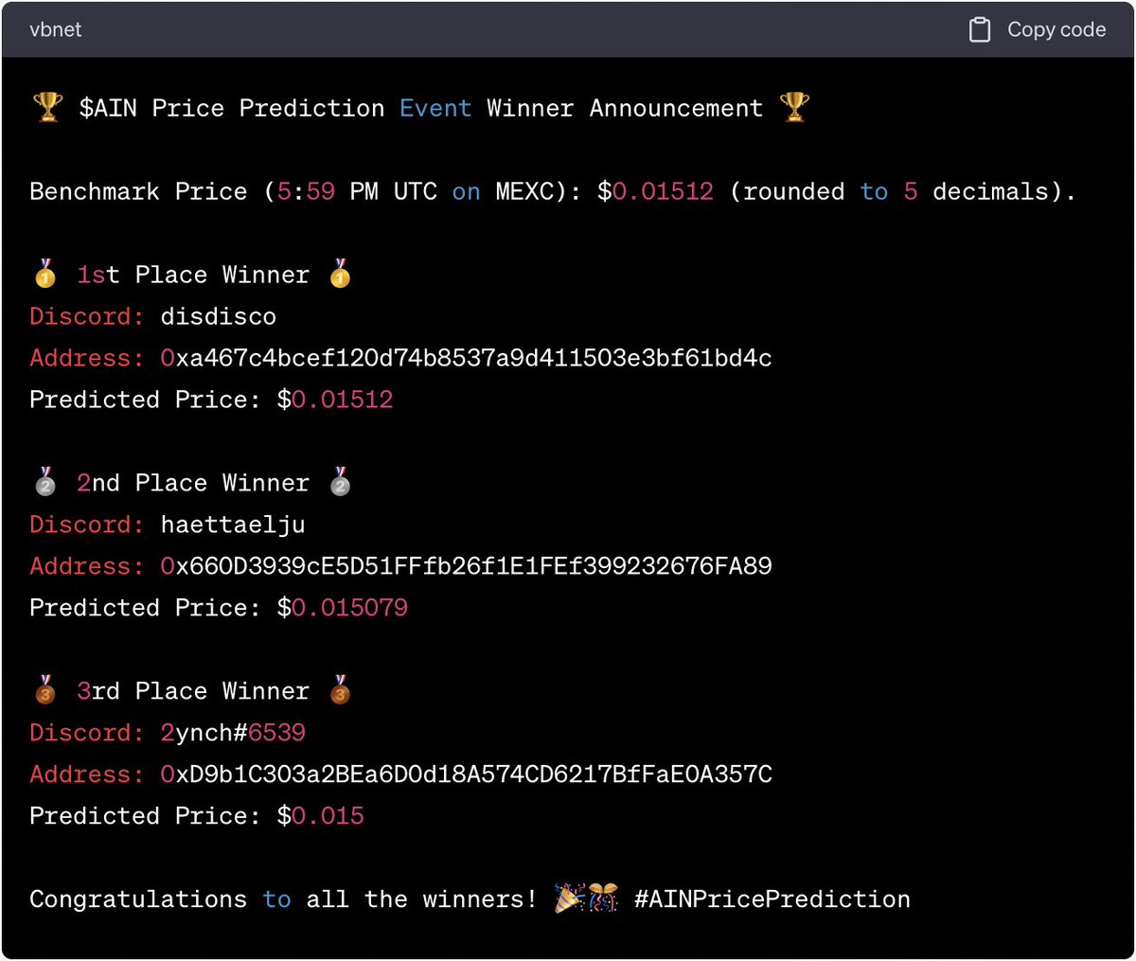The height and width of the screenshot is (961, 1136).
Task: Click the vbnet language label
Action: click(x=56, y=29)
